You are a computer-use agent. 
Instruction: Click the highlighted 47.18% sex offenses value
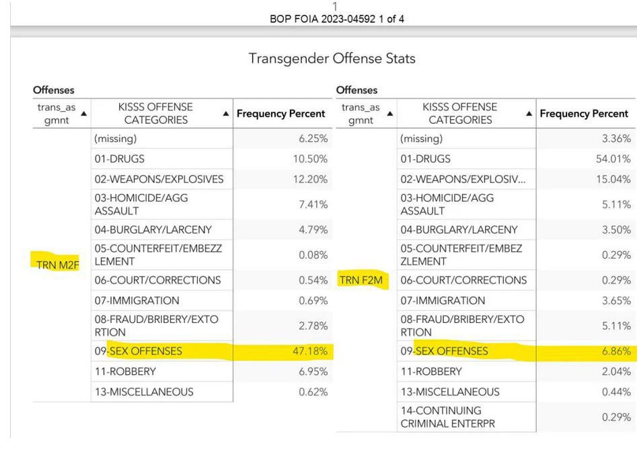coord(313,351)
